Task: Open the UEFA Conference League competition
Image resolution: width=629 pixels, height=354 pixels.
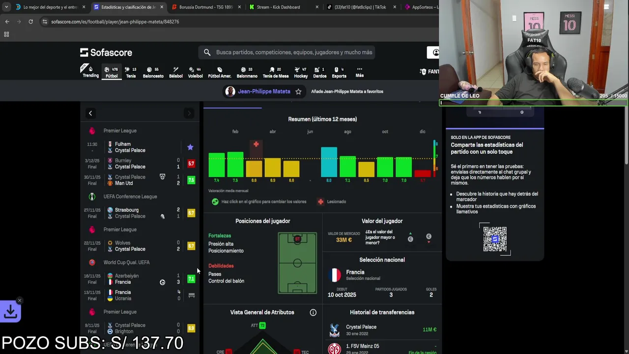Action: 130,197
